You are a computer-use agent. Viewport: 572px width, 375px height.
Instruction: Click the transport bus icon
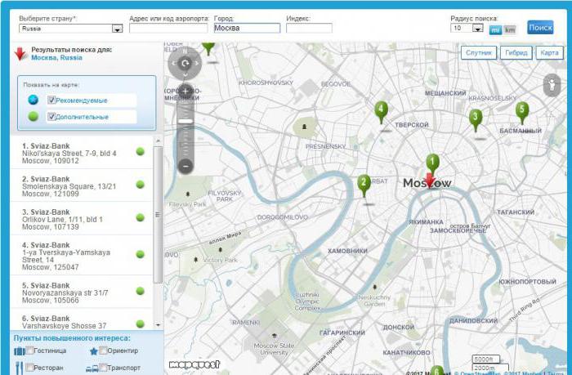(x=92, y=368)
